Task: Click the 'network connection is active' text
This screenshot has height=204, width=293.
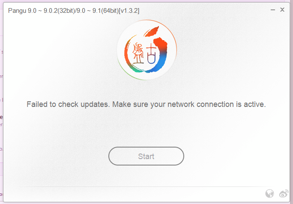Action: click(217, 104)
